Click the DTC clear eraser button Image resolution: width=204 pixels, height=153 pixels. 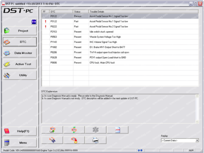click(x=52, y=140)
